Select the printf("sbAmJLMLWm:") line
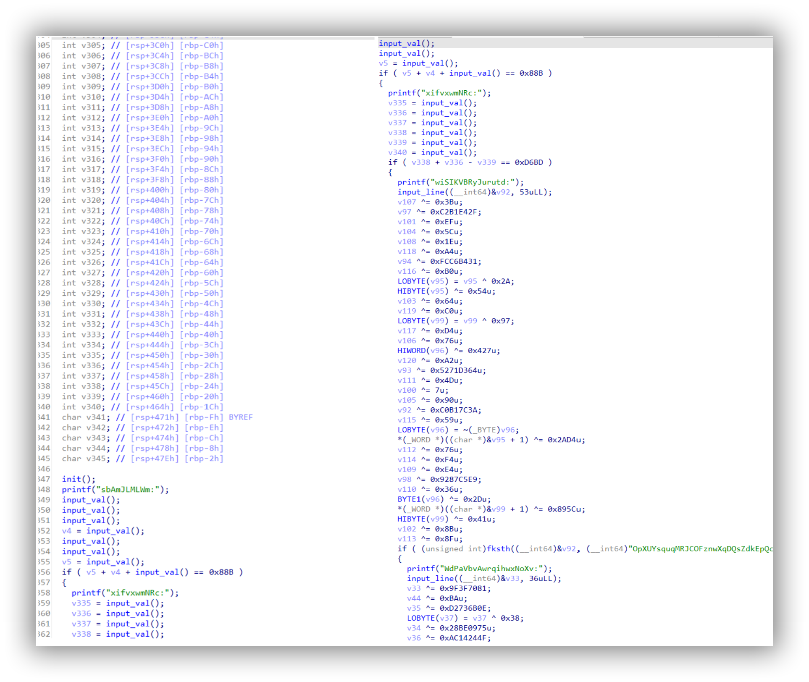 click(116, 490)
